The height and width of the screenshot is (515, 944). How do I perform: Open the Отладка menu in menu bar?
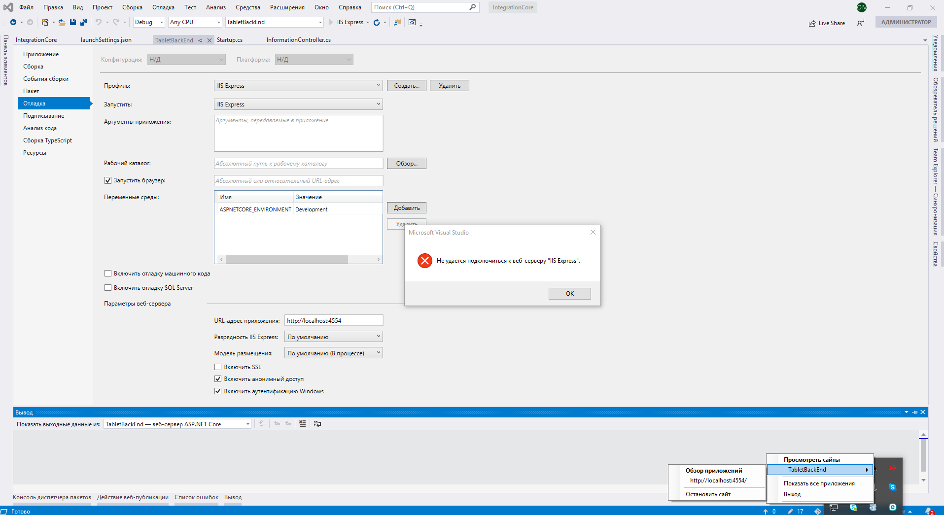163,7
